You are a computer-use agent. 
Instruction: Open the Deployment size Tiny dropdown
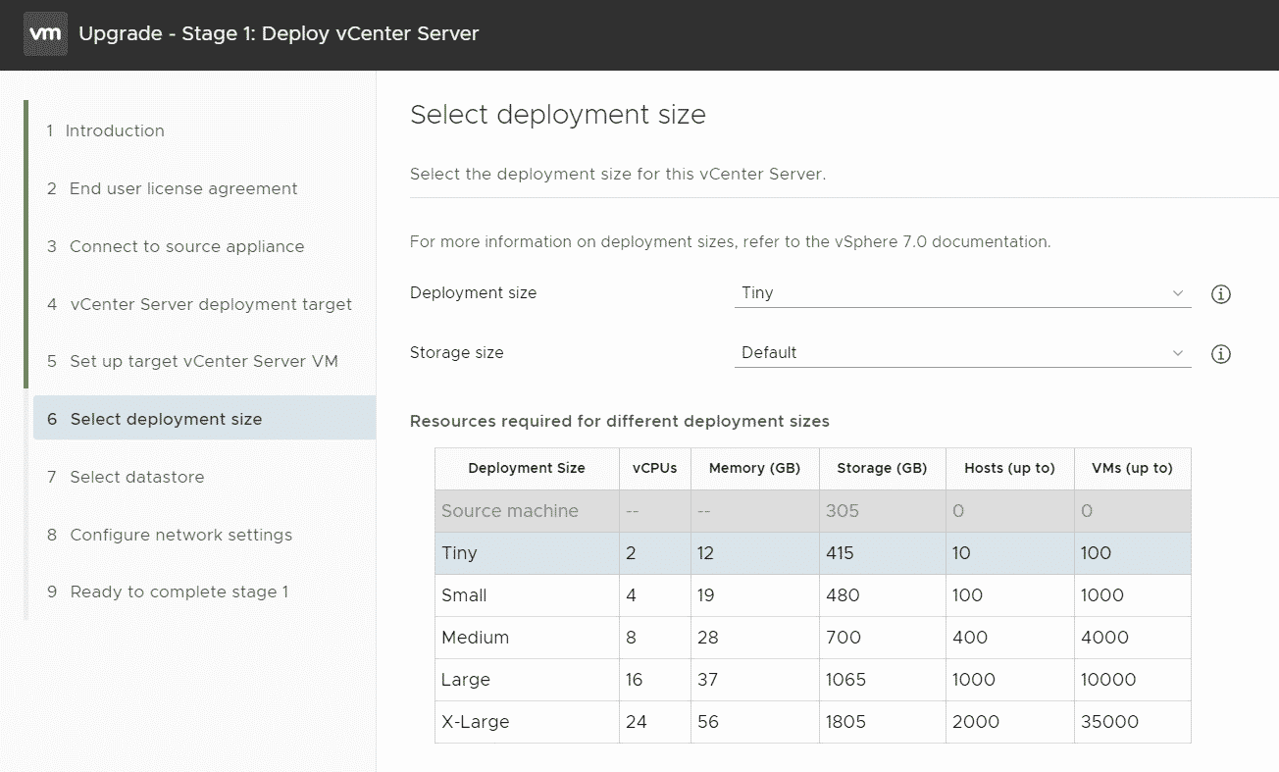pyautogui.click(x=962, y=293)
